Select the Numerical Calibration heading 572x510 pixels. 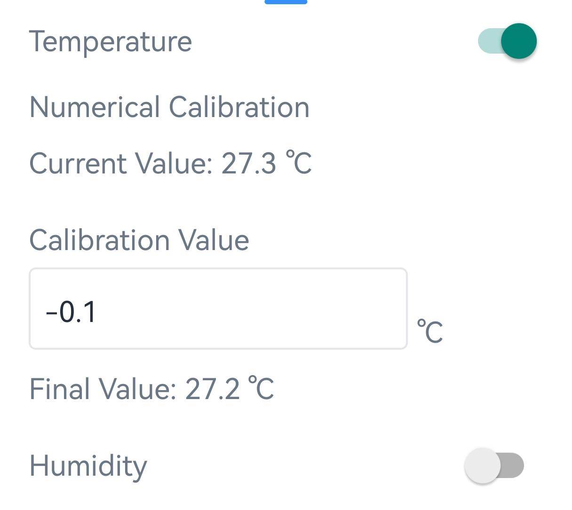pos(169,107)
